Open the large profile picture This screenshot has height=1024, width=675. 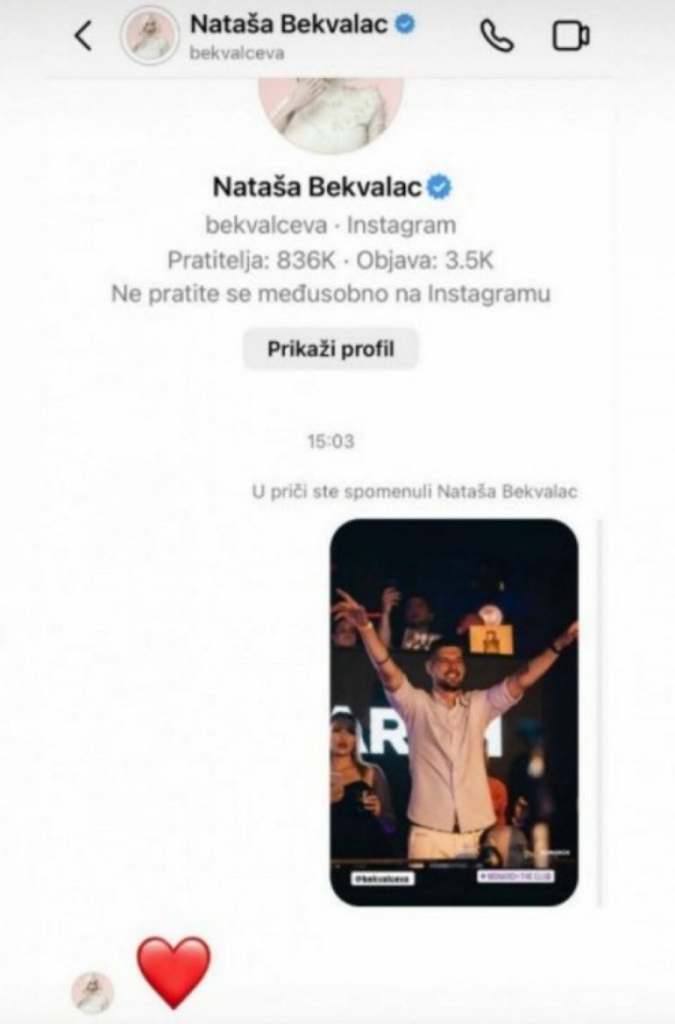pyautogui.click(x=331, y=114)
